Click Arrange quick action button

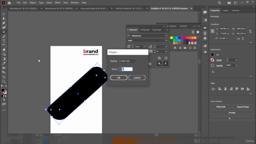(232, 113)
